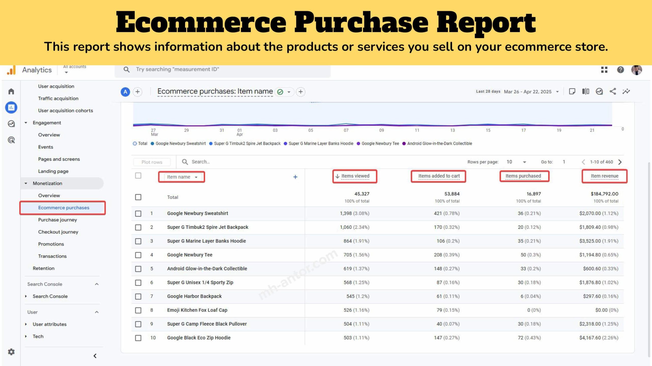Toggle the Total legend marker
This screenshot has height=366, width=652.
point(135,144)
